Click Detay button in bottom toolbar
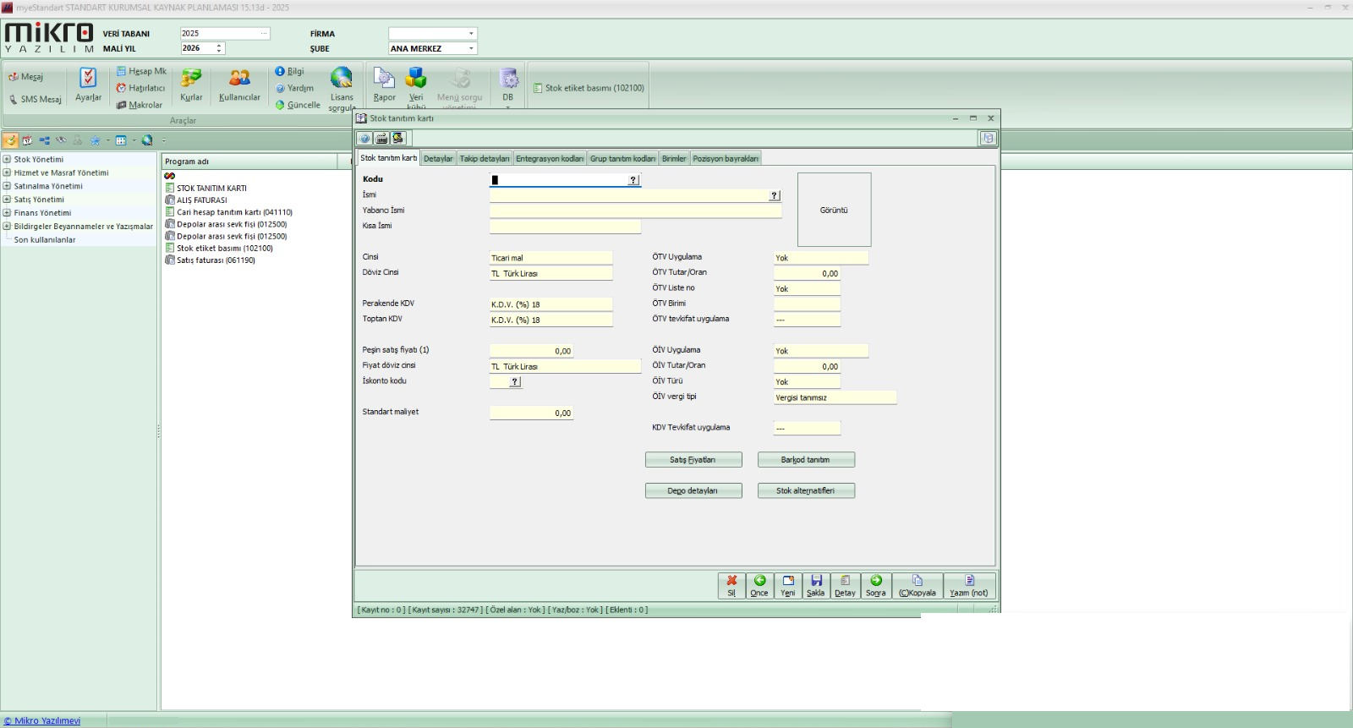Image resolution: width=1353 pixels, height=728 pixels. pos(846,586)
